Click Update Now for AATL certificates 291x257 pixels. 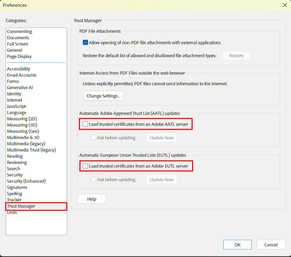161,137
